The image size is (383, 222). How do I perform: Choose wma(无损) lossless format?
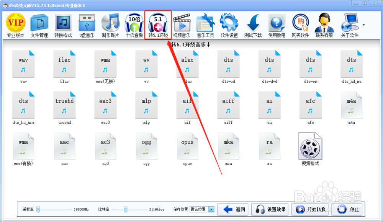pyautogui.click(x=105, y=67)
